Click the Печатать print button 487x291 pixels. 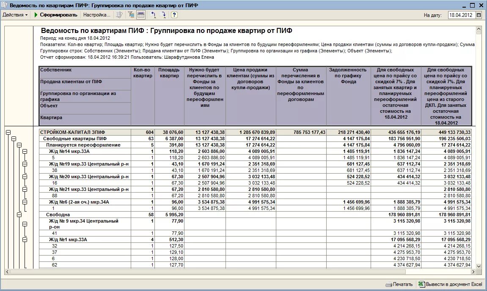click(x=399, y=284)
